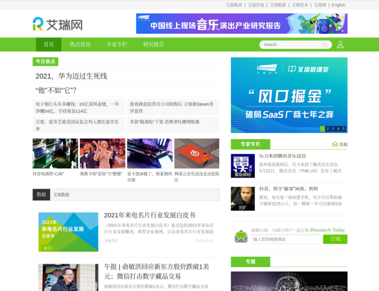The width and height of the screenshot is (379, 291).
Task: Open headline 2021，华为迈过生死线
Action: click(71, 76)
